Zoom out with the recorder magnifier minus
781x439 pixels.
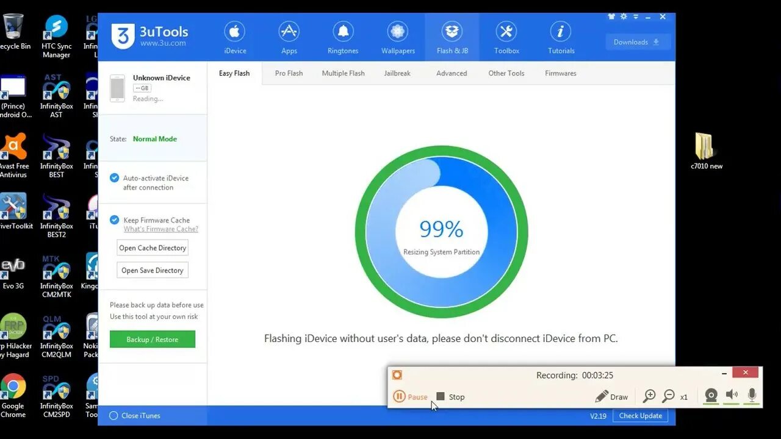[x=669, y=396]
